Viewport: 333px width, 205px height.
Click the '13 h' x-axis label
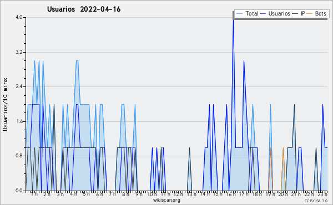191,194
